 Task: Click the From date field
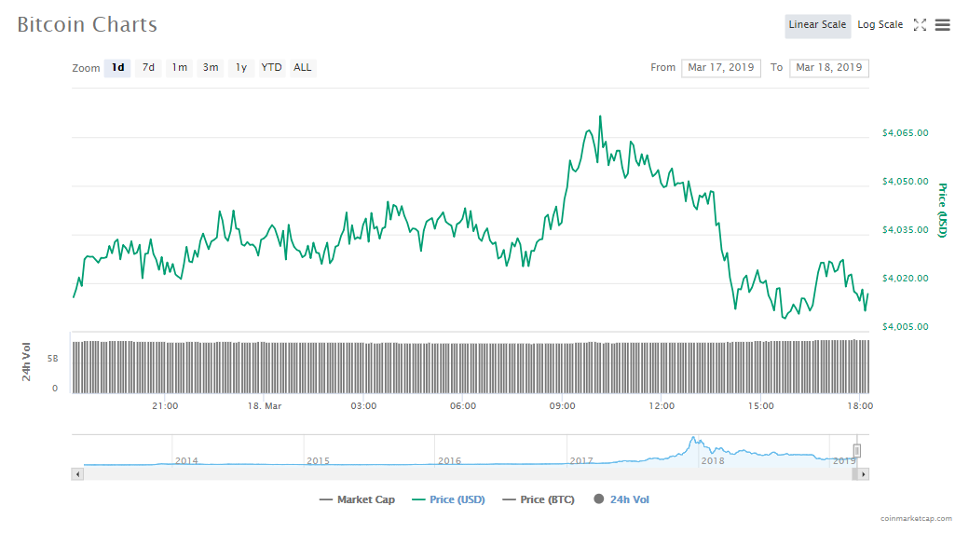click(721, 68)
